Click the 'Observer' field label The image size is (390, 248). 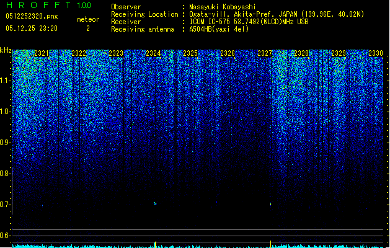click(126, 7)
